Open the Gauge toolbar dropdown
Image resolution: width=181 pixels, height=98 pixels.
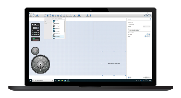[45, 16]
